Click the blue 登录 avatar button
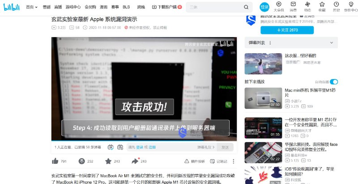The height and width of the screenshot is (184, 358). click(x=264, y=7)
